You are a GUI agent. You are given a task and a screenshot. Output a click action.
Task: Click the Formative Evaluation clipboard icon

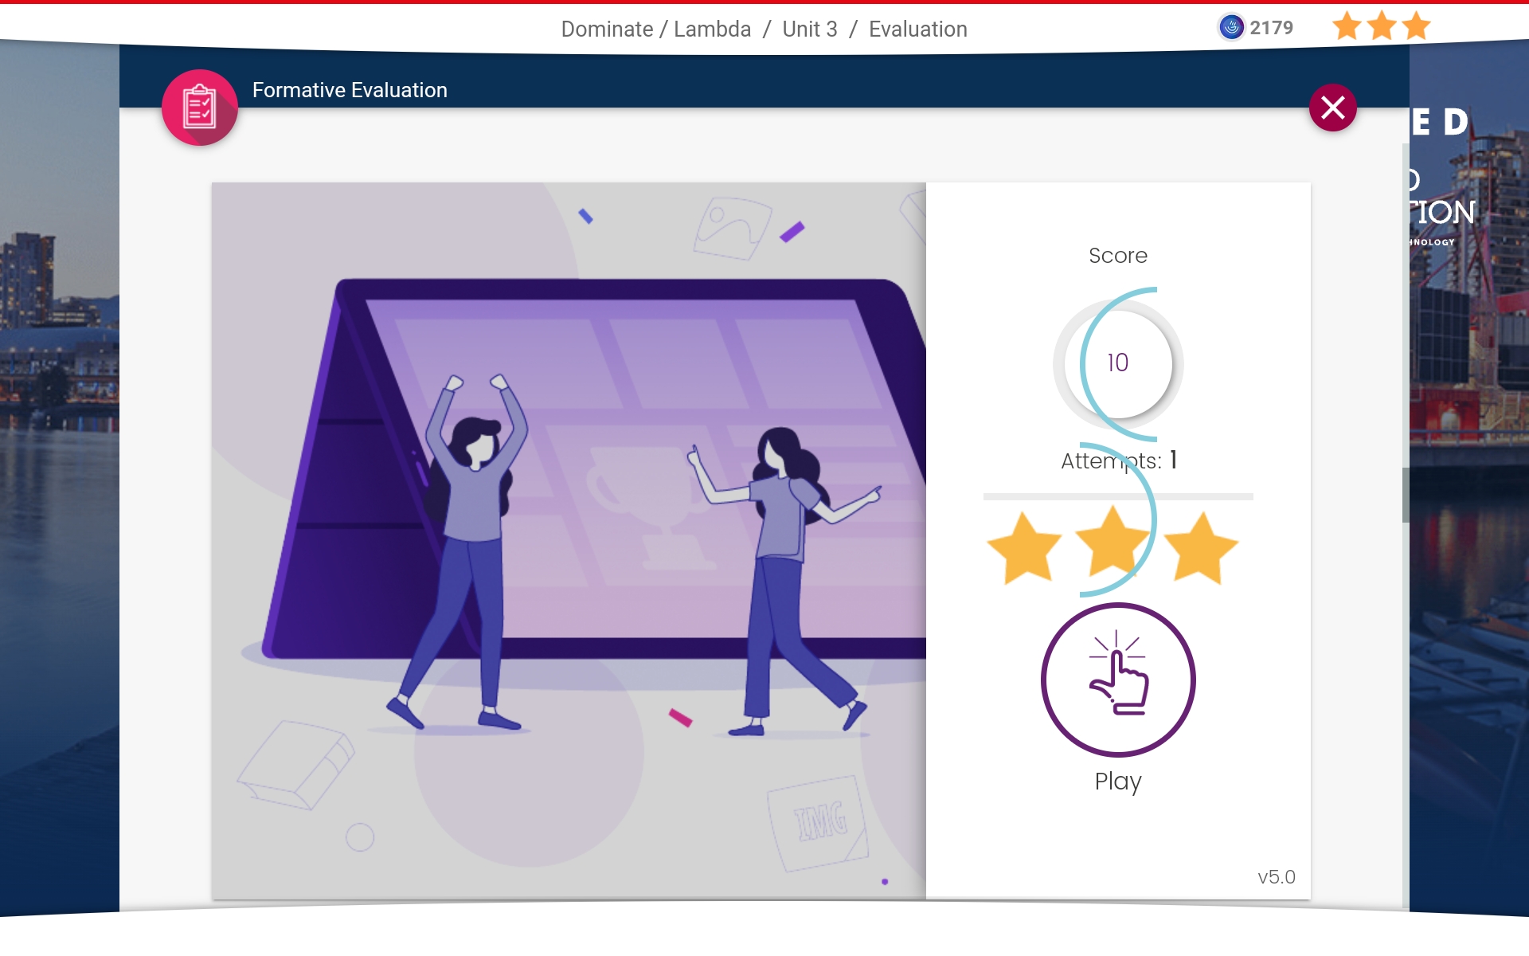200,108
